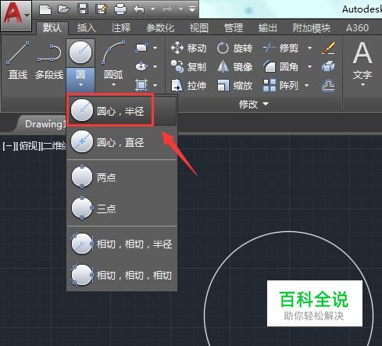Viewport: 382px width, 346px height.
Task: Choose 相切，相切，半径 circle option
Action: coord(122,244)
